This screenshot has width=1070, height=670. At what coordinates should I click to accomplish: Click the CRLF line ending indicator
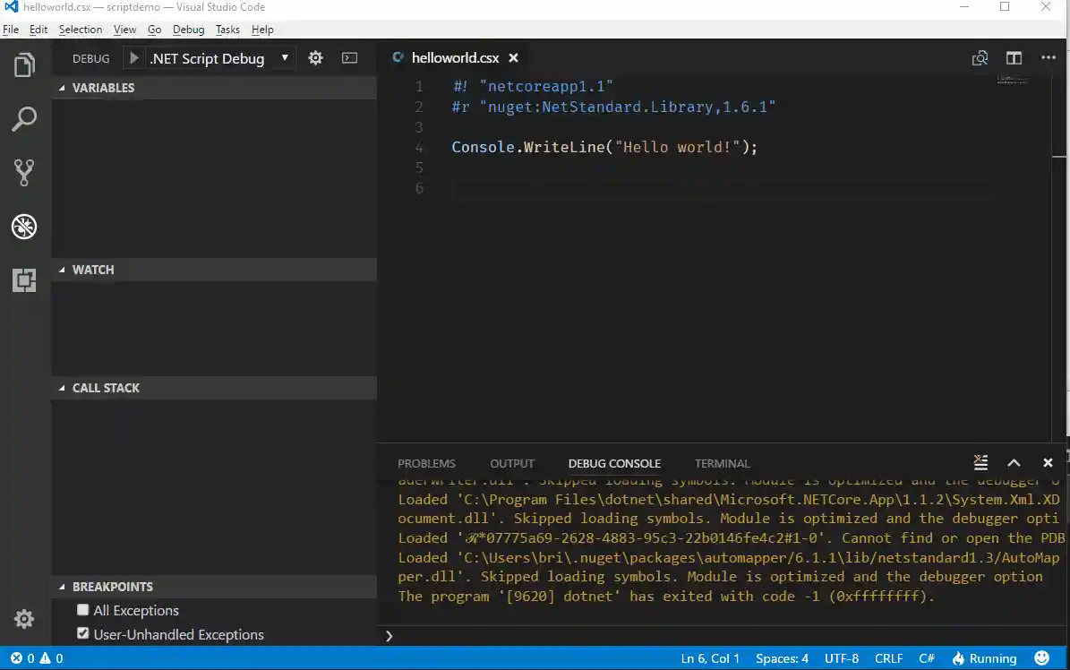tap(888, 658)
